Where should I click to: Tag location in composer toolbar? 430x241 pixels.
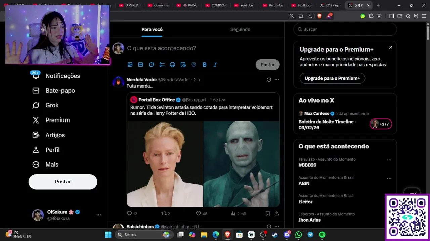(194, 65)
